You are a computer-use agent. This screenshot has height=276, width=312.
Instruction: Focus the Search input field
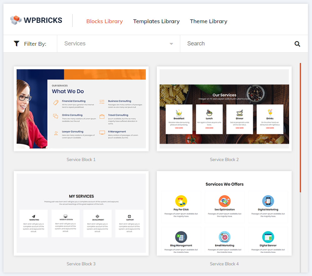[237, 44]
